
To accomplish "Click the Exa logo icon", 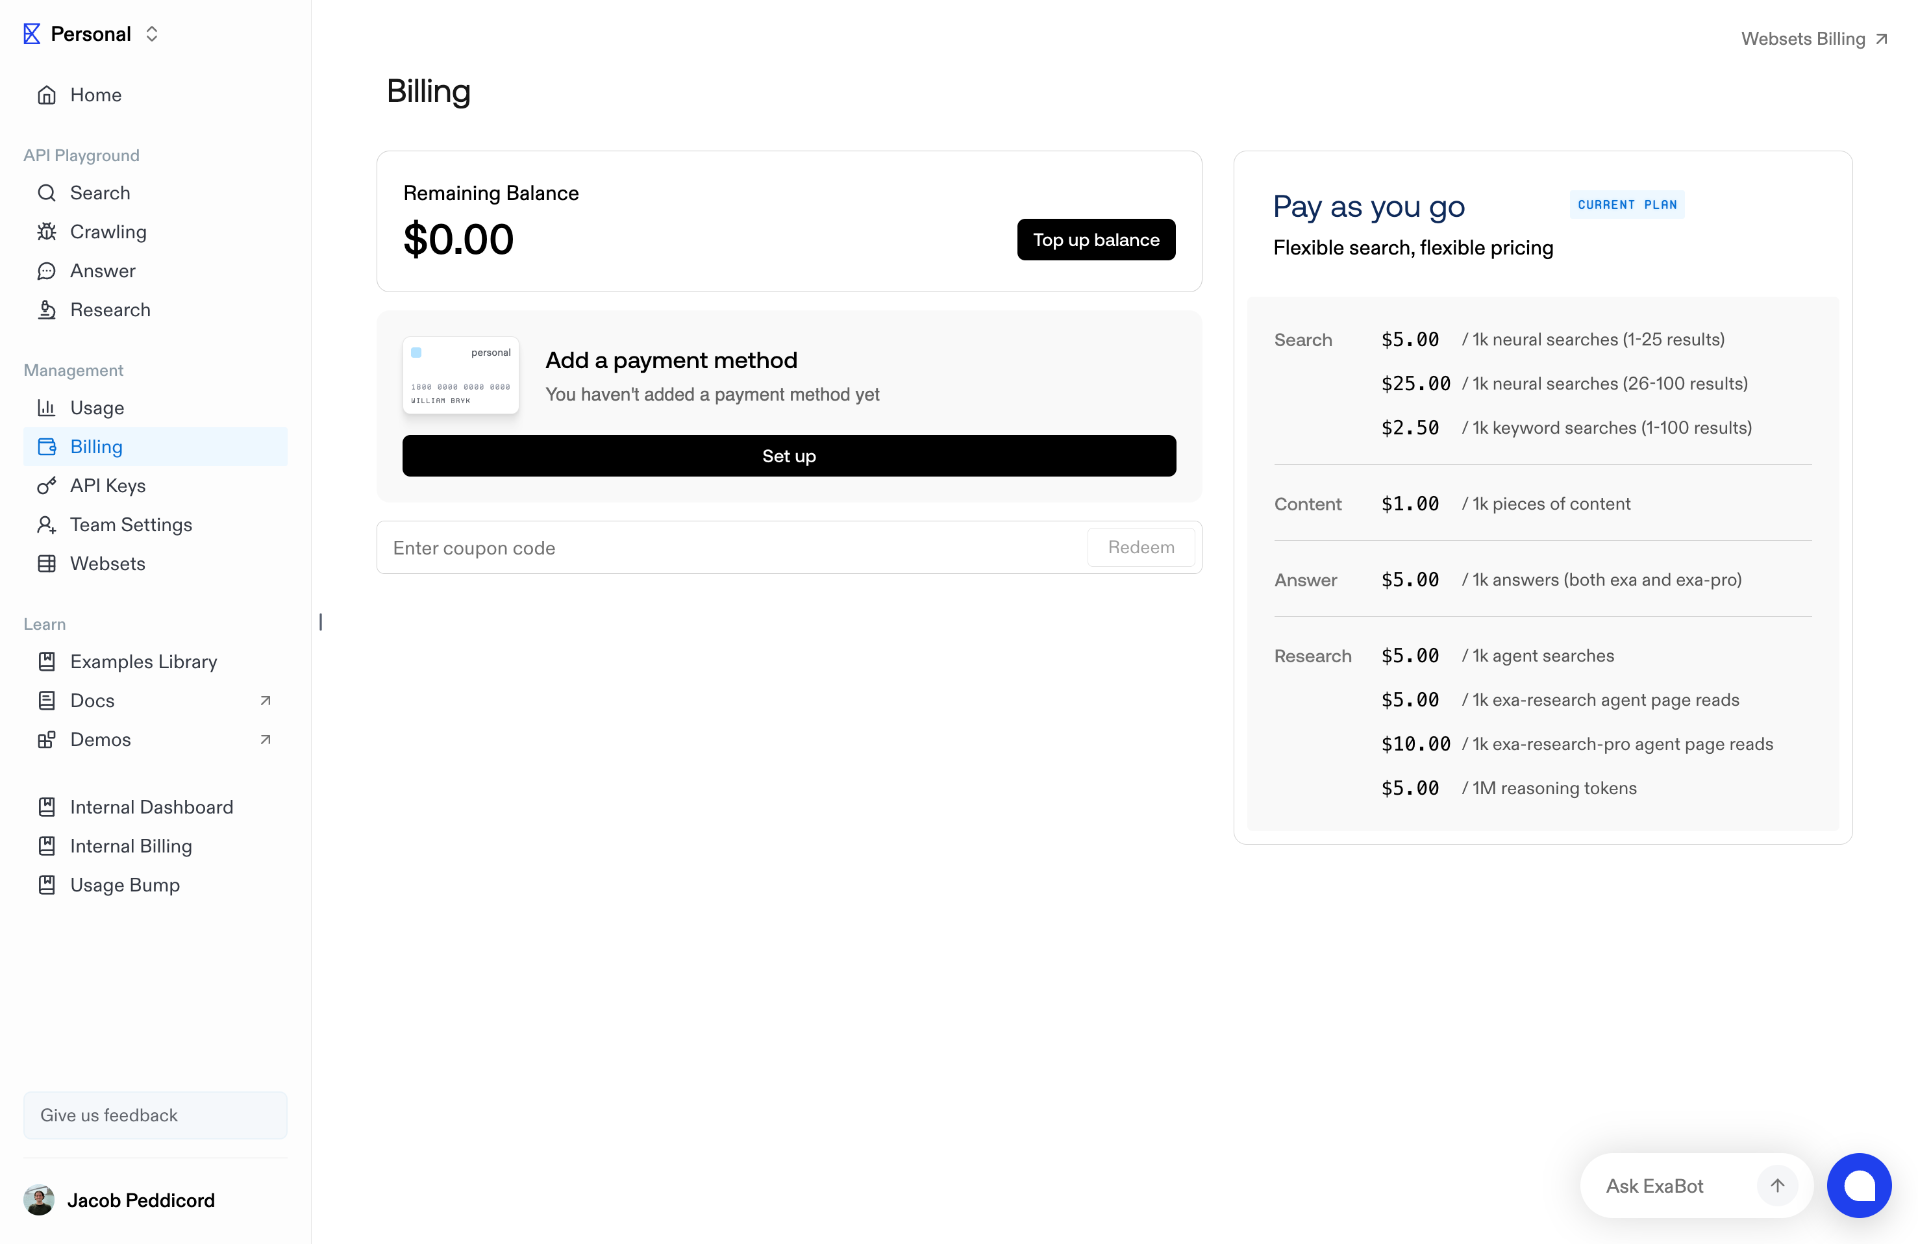I will (x=31, y=34).
